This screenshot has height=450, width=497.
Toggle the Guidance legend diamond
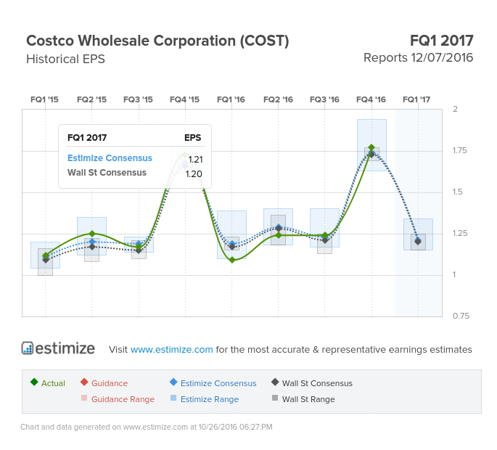pyautogui.click(x=84, y=382)
